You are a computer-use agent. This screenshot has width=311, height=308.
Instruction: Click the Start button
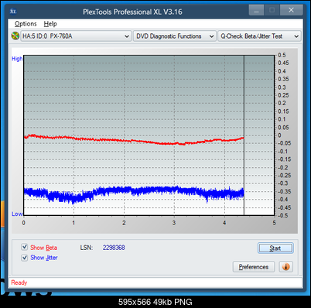tap(275, 248)
